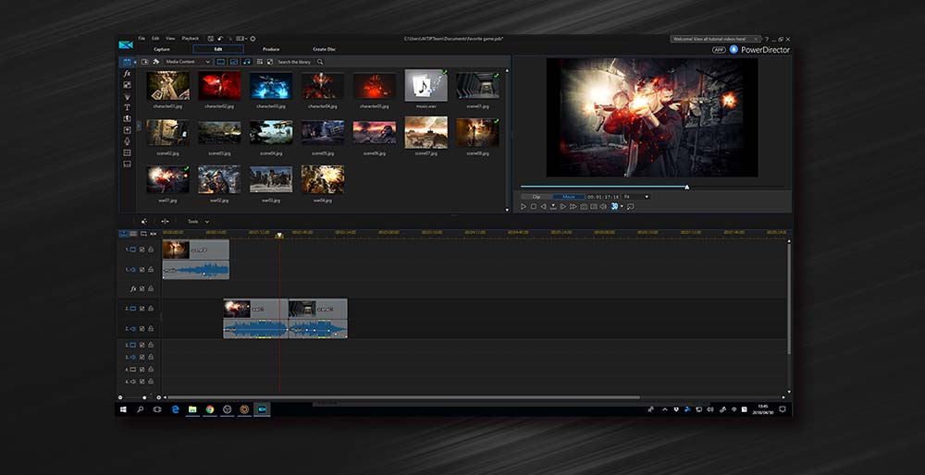This screenshot has width=925, height=475.
Task: Switch to the Capture tab
Action: point(162,50)
